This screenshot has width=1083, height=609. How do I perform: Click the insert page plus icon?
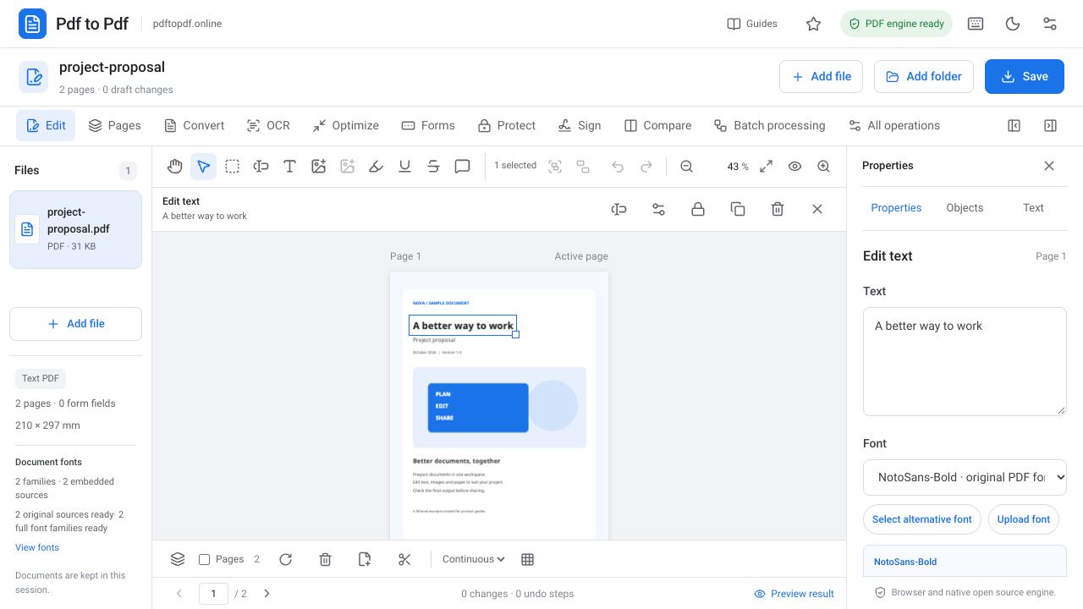(365, 559)
